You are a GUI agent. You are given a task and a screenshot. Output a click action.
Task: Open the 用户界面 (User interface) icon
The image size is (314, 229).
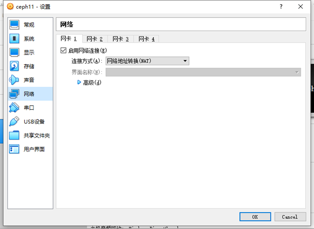[14, 149]
